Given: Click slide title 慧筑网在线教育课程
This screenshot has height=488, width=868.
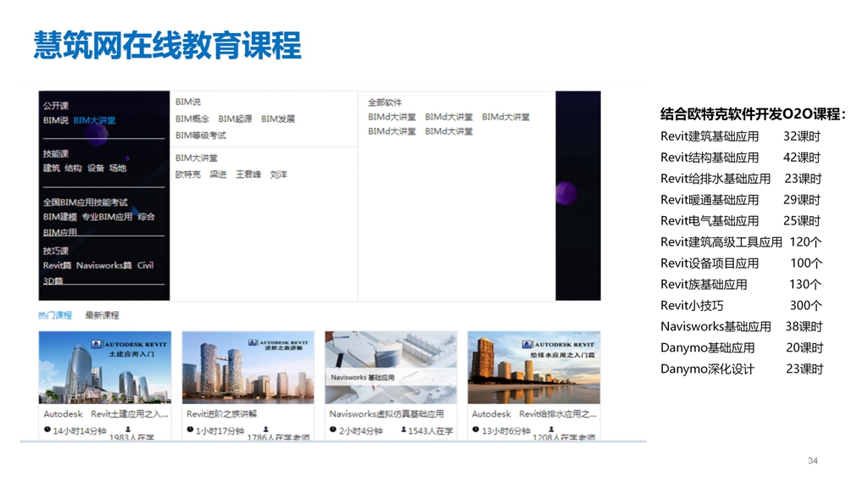Looking at the screenshot, I should tap(167, 45).
